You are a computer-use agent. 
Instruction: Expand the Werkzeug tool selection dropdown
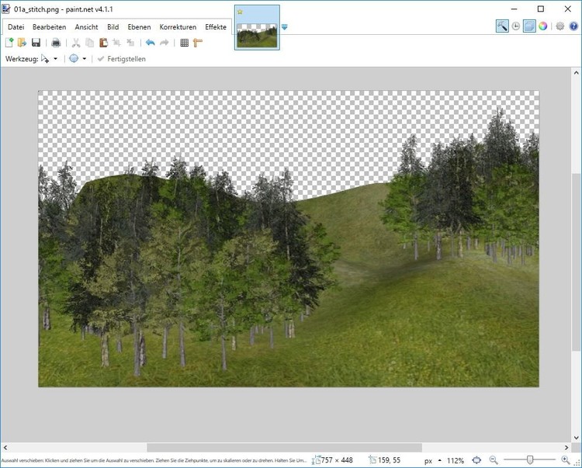(x=55, y=59)
